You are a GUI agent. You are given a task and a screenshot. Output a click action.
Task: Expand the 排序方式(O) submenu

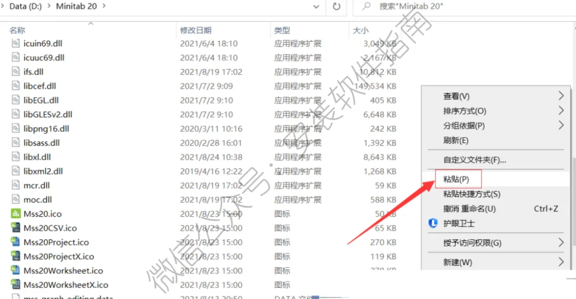pyautogui.click(x=561, y=111)
